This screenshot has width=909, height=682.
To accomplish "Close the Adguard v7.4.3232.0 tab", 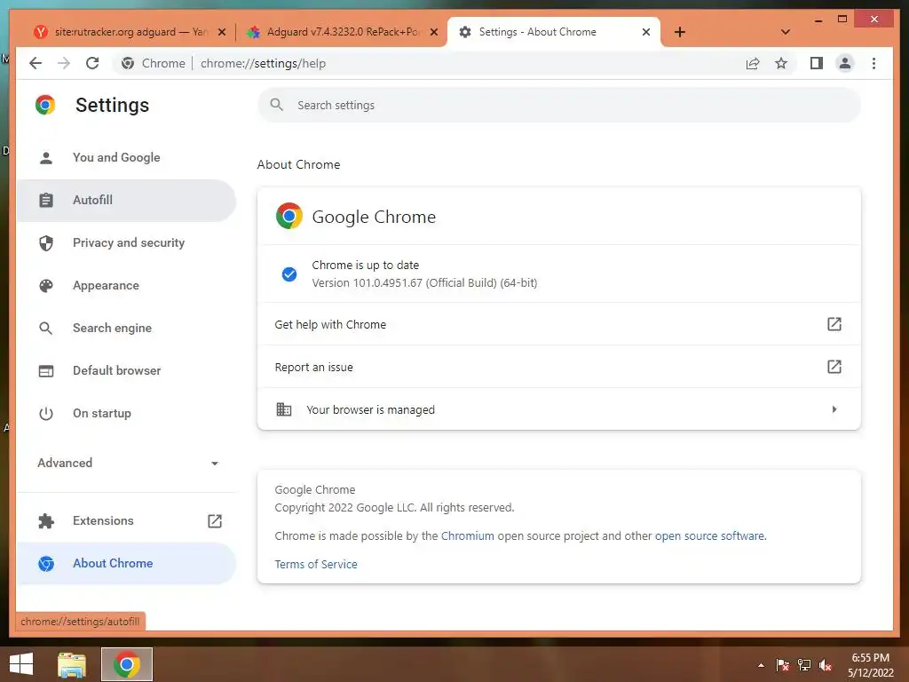I will 433,32.
